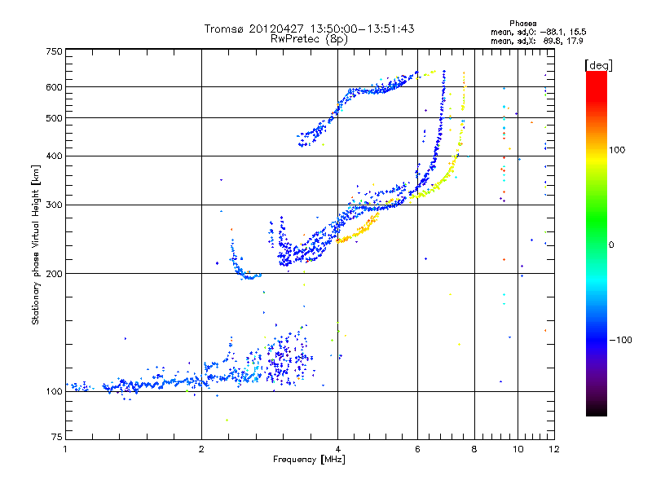Click the y-axis tick label '600'
The width and height of the screenshot is (652, 489).
pyautogui.click(x=54, y=87)
